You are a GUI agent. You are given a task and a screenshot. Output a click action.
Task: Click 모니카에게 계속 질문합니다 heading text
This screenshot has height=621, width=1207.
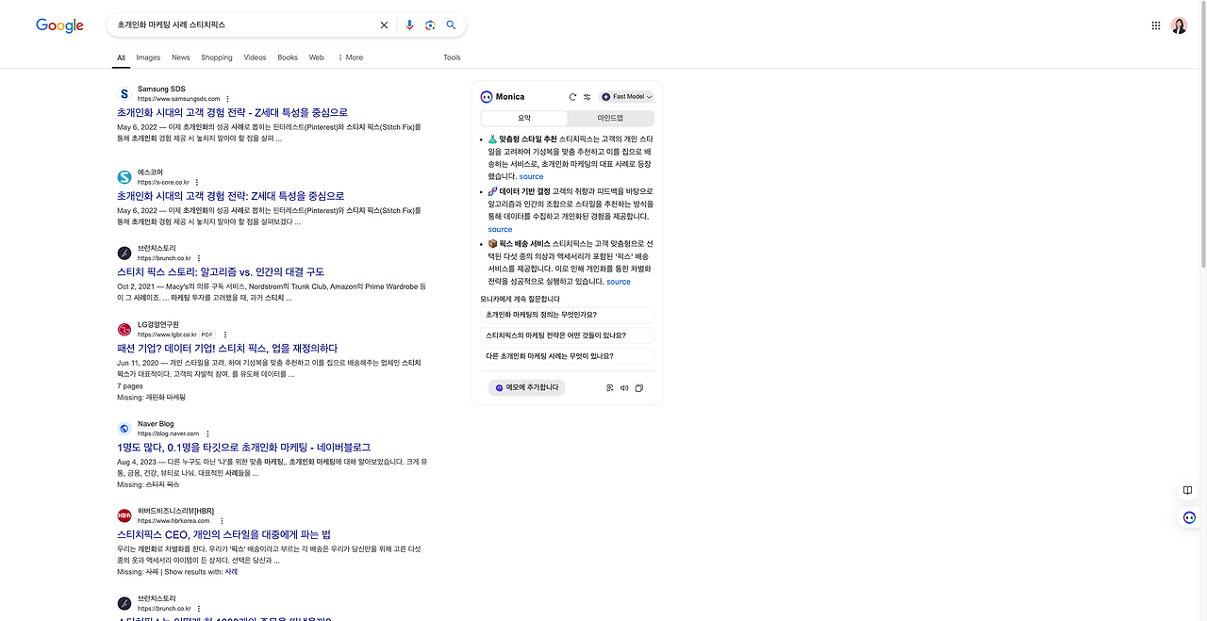tap(520, 299)
